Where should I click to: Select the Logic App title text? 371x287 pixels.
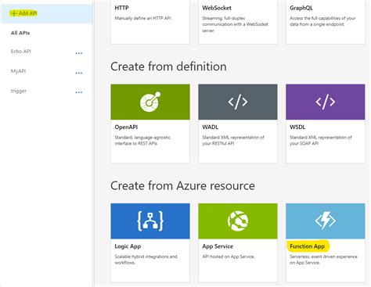[x=128, y=246]
